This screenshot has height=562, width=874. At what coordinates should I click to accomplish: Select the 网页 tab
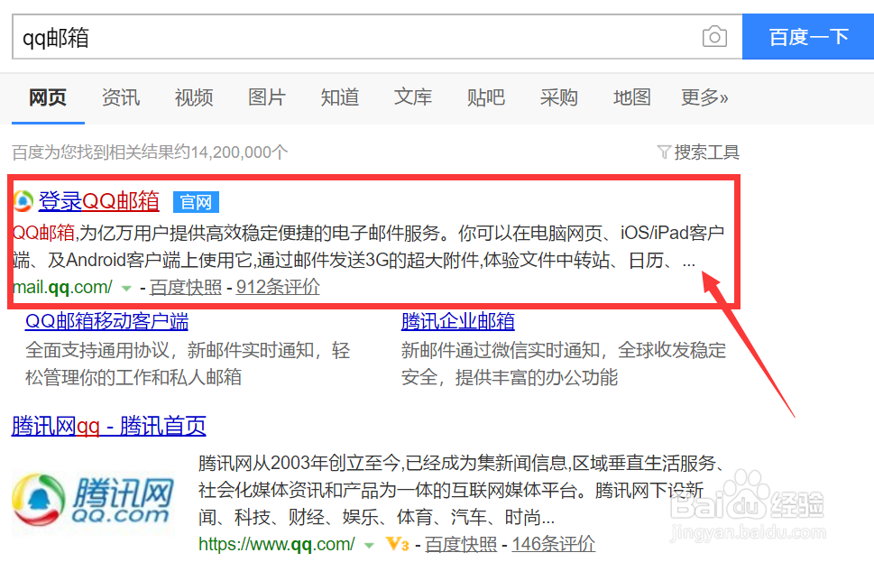48,97
